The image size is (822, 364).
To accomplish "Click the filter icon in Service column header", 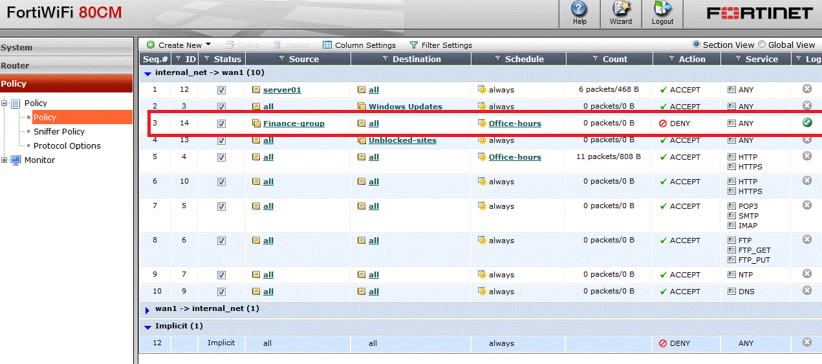I will pos(738,59).
